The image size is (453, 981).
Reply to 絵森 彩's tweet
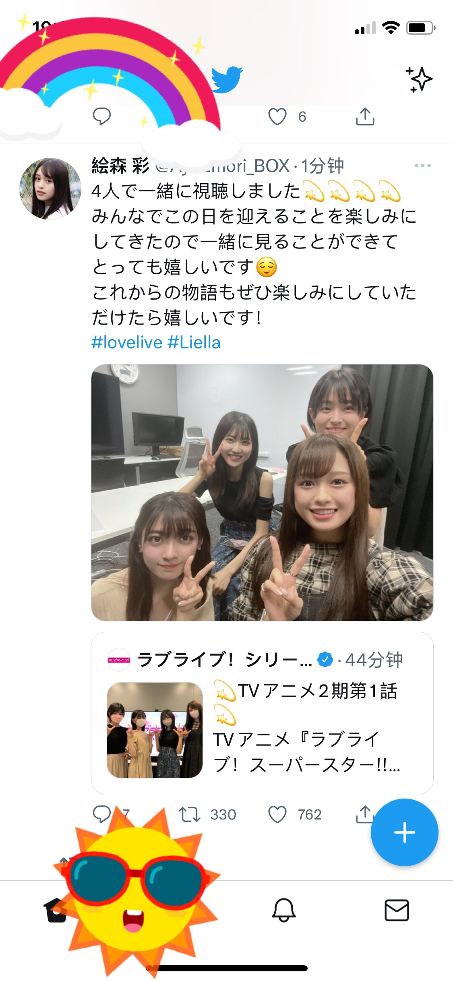[x=101, y=814]
